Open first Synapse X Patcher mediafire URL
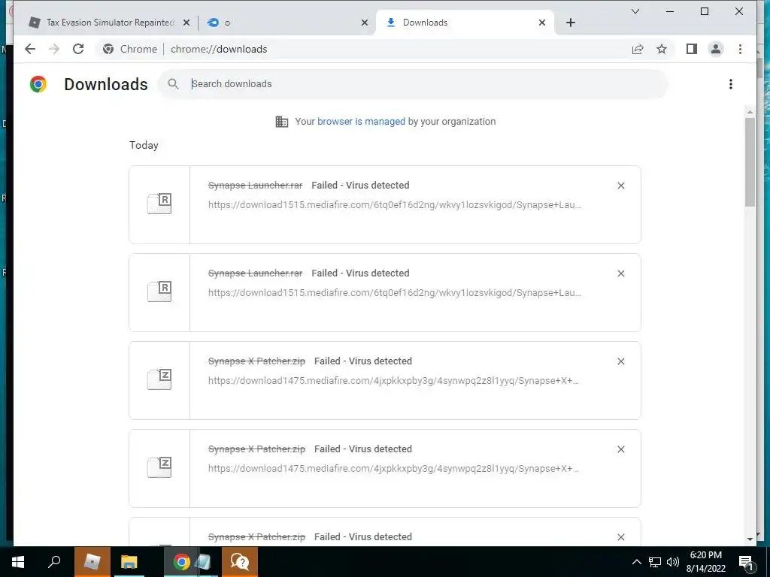This screenshot has width=770, height=577. tap(393, 381)
